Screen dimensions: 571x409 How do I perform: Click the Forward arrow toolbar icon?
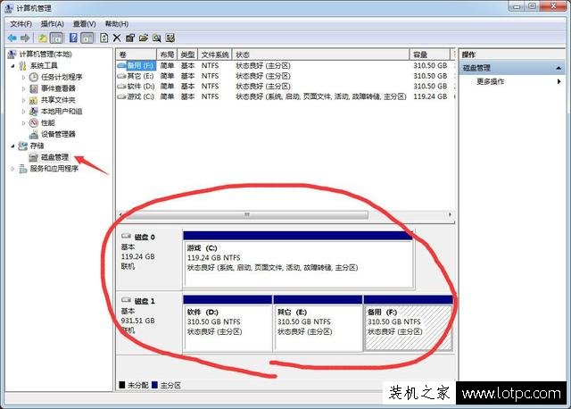(x=25, y=38)
